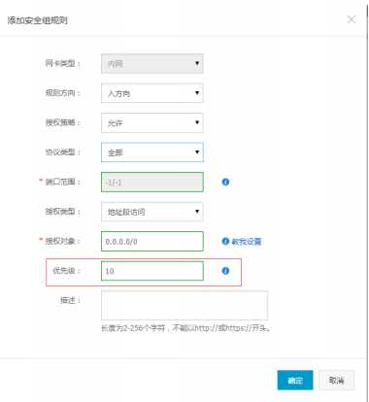This screenshot has height=402, width=369.
Task: Click the priority info icon
Action: pyautogui.click(x=225, y=271)
